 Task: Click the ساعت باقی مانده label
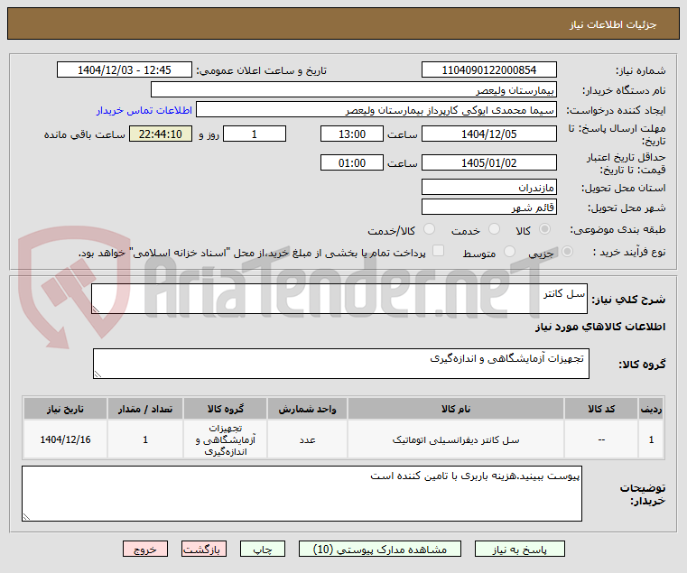[85, 134]
